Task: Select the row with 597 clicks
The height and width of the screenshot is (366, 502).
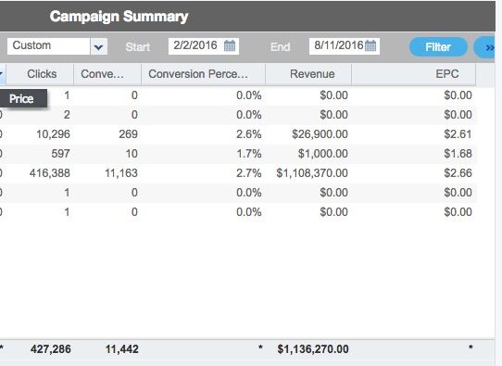Action: click(x=238, y=154)
